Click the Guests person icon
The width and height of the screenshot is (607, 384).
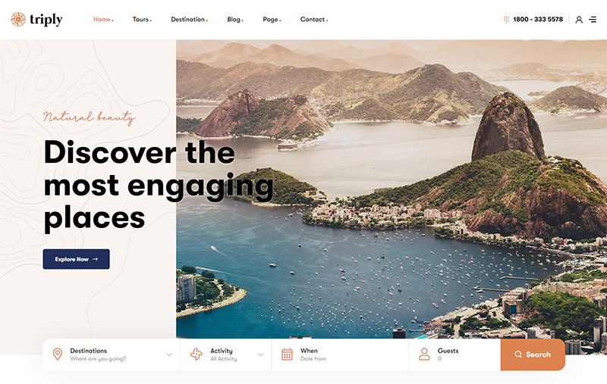point(424,354)
